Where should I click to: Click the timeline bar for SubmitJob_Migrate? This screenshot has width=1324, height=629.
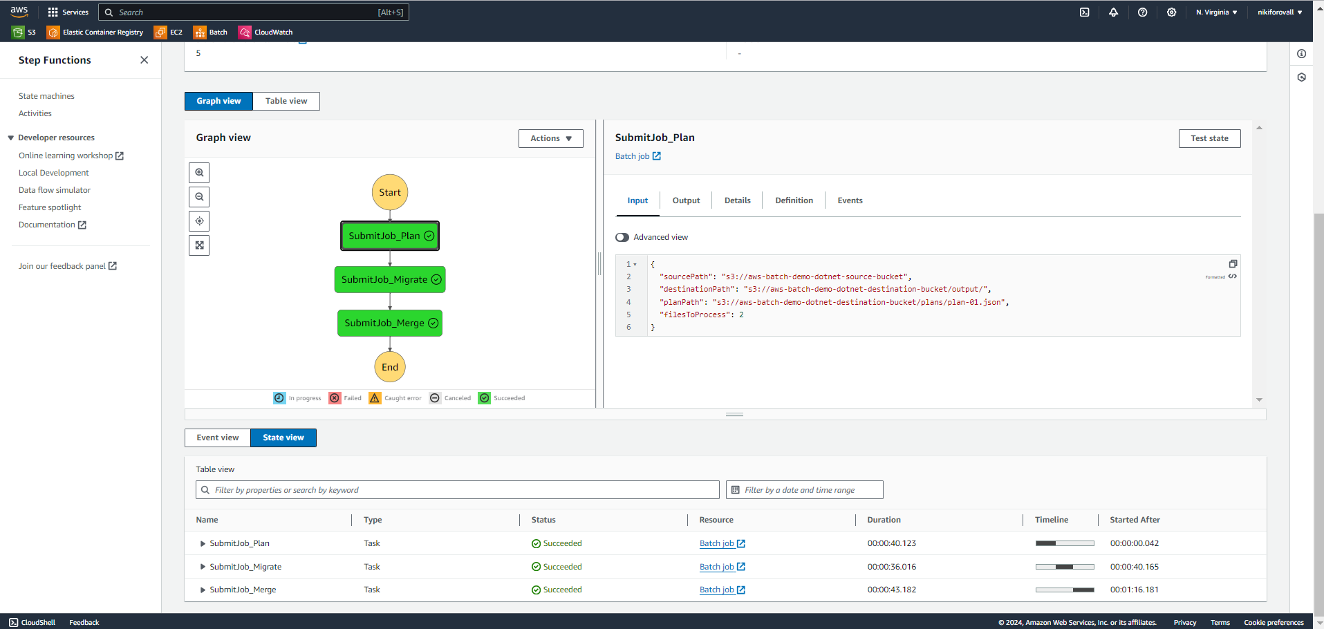click(x=1065, y=567)
